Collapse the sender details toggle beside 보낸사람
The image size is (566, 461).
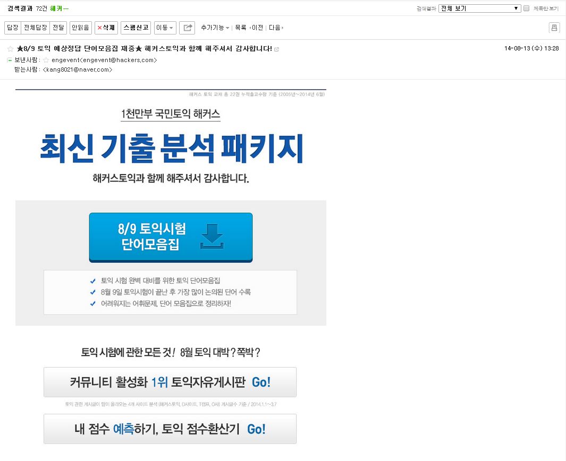[x=10, y=60]
